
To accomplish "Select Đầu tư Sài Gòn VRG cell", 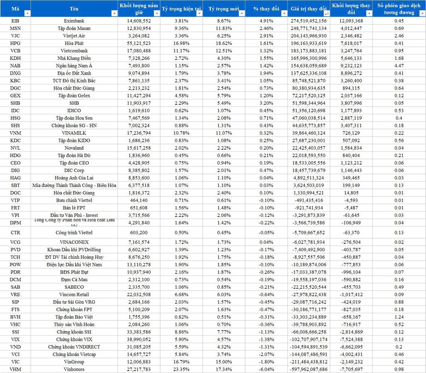I will [74, 302].
